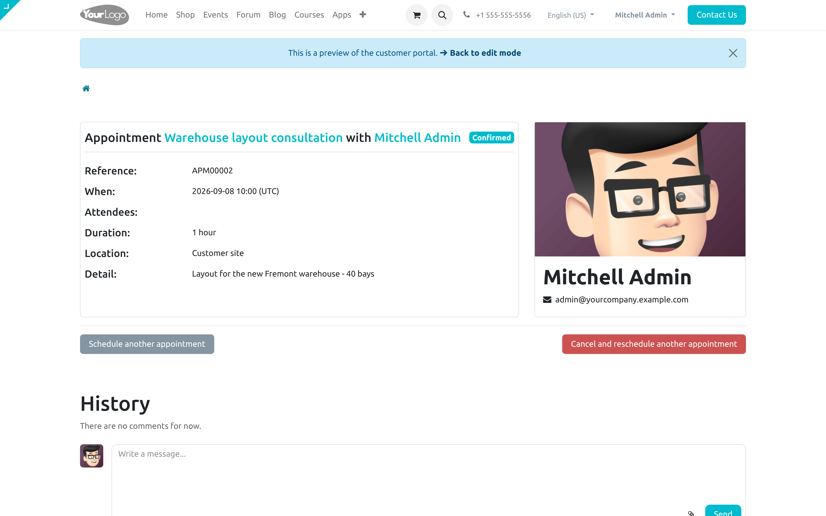Click Schedule another appointment button
This screenshot has height=516, width=826.
click(x=147, y=344)
